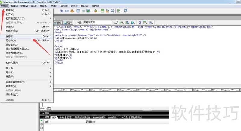Click the Media insert icon
The height and width of the screenshot is (131, 241).
(x=95, y=11)
